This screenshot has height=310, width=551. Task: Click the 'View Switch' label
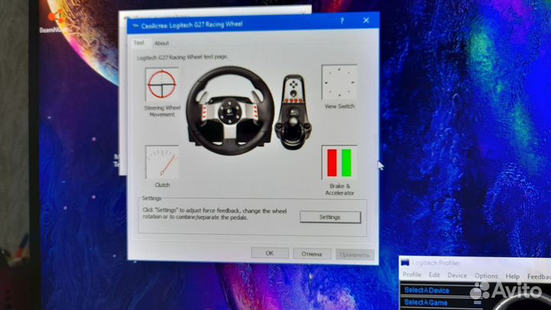click(340, 106)
